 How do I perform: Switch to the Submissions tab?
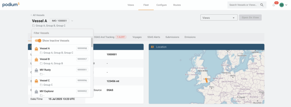(x=172, y=37)
